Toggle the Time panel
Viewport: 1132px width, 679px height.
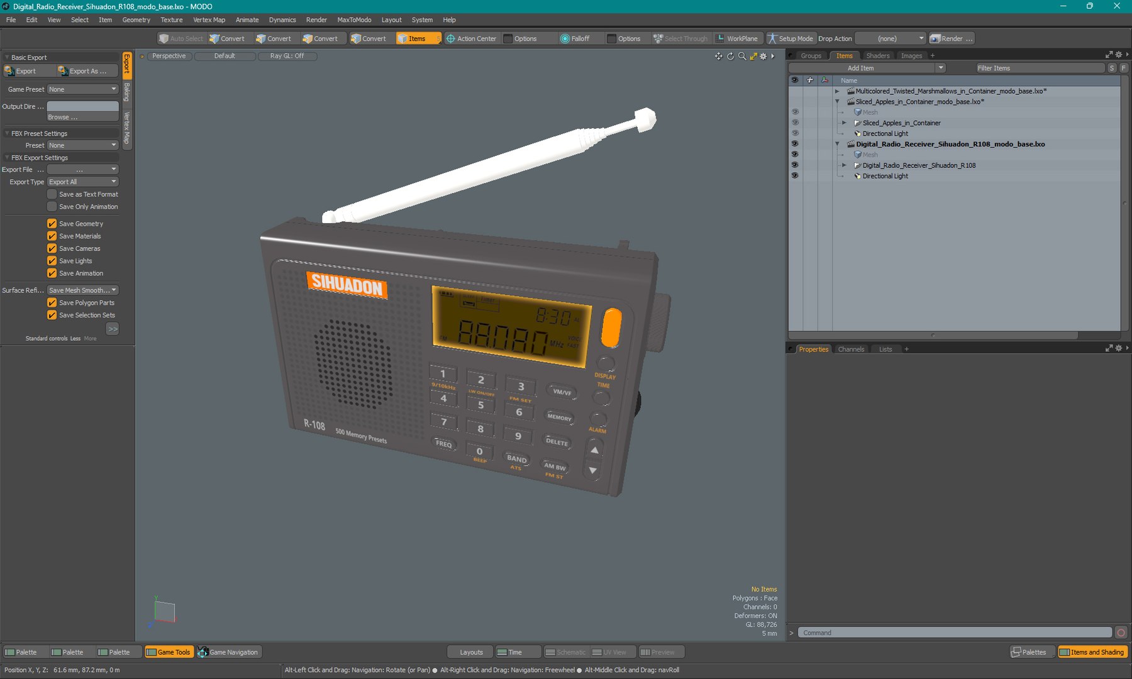click(518, 652)
